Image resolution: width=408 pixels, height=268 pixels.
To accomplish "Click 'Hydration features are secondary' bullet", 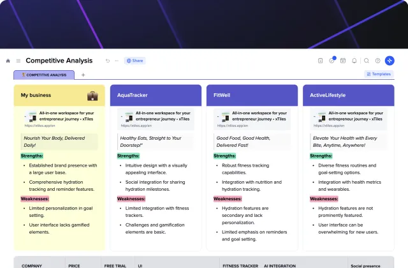I will (245, 216).
